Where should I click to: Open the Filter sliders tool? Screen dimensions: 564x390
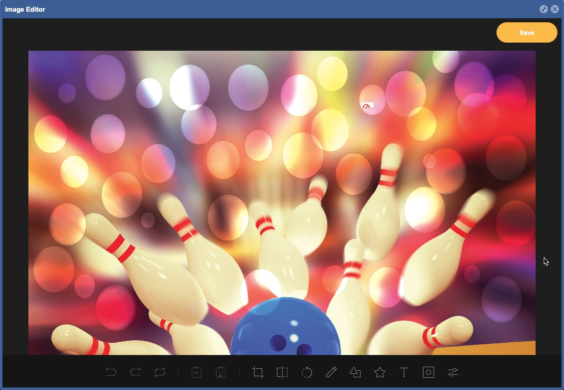[453, 372]
